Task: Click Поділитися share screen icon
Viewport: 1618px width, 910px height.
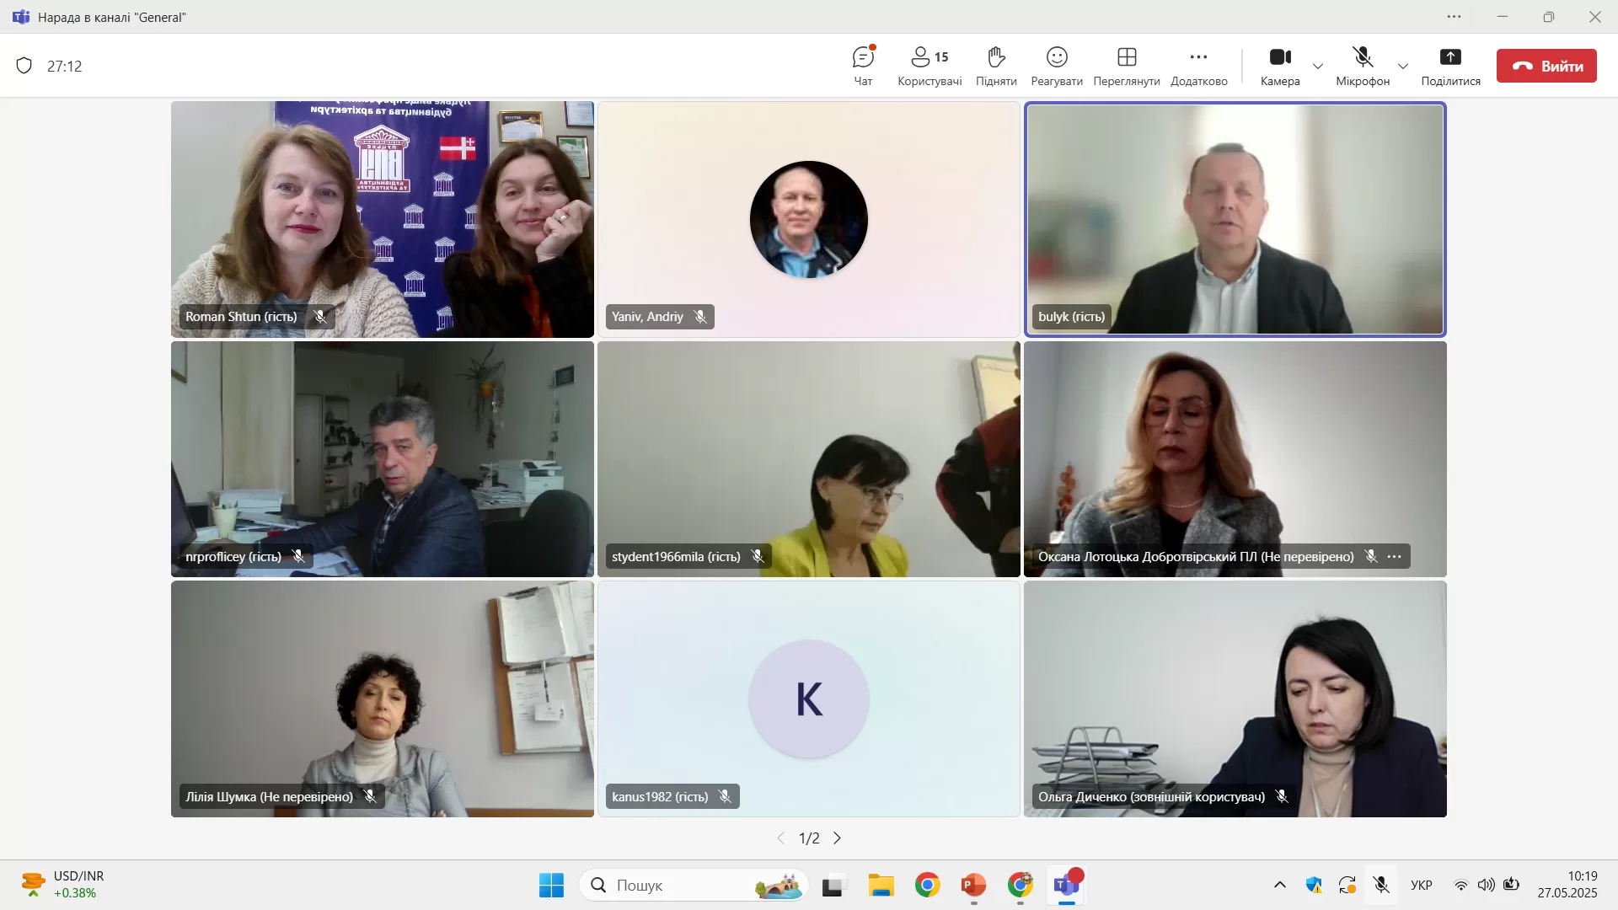Action: tap(1450, 58)
